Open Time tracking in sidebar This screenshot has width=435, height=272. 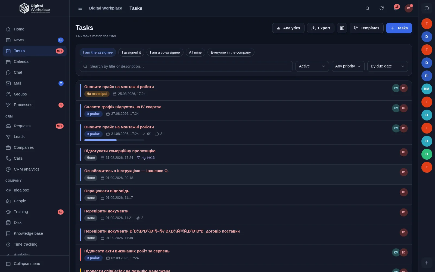(35, 244)
